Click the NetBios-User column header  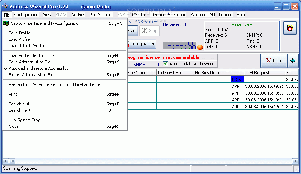pos(175,73)
